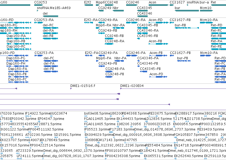
Task: Click transcript label Nbr-RA
Action: (x=119, y=25)
